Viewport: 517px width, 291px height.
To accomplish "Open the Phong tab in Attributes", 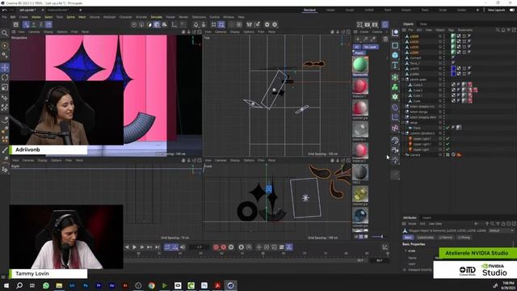I will tap(464, 237).
